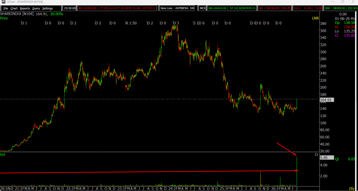Click the Qt quantity label
This screenshot has width=358, height=191.
pyautogui.click(x=337, y=159)
